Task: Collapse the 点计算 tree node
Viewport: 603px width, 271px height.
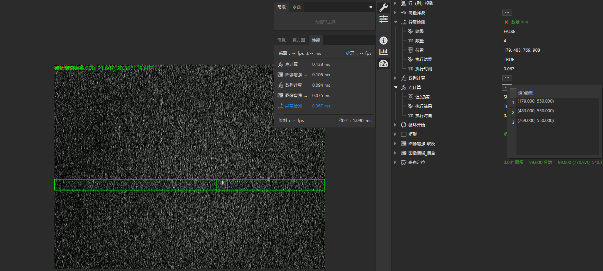Action: pyautogui.click(x=396, y=87)
